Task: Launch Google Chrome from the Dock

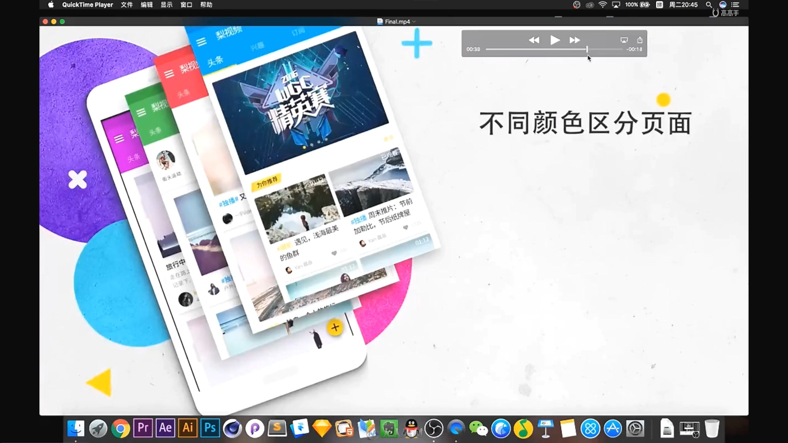Action: 120,428
